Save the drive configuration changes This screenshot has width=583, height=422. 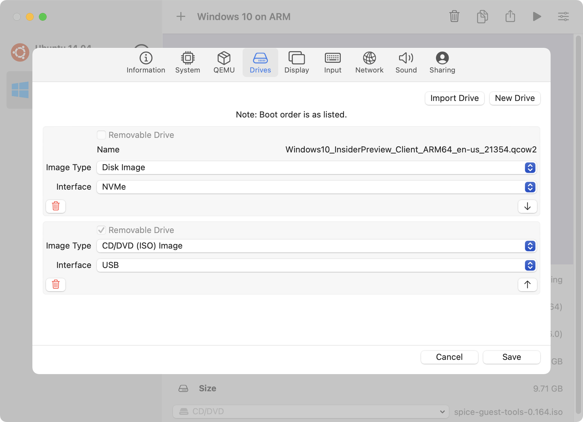[511, 357]
